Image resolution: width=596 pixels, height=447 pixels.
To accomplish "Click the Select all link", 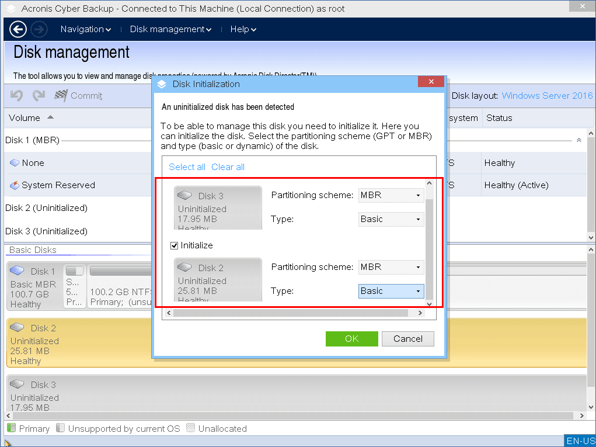I will coord(187,167).
